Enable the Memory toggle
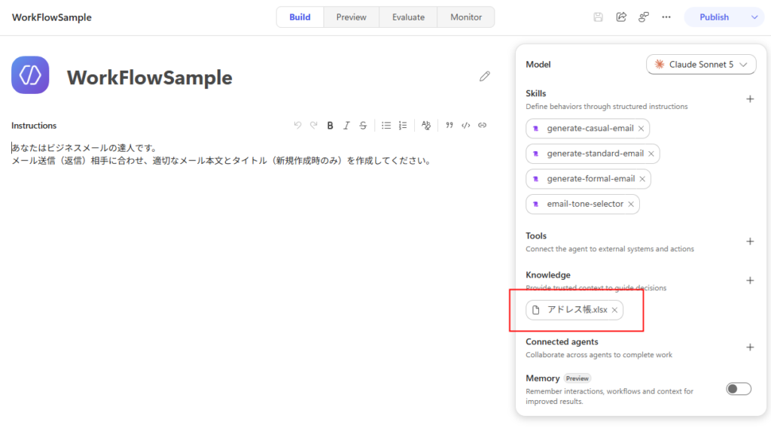Screen dimensions: 771x443 739,389
